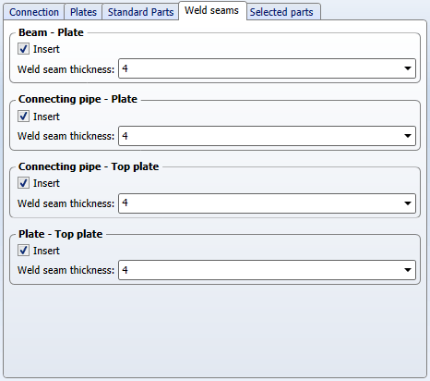Uncheck Insert under Plate - Top plate

(x=23, y=250)
